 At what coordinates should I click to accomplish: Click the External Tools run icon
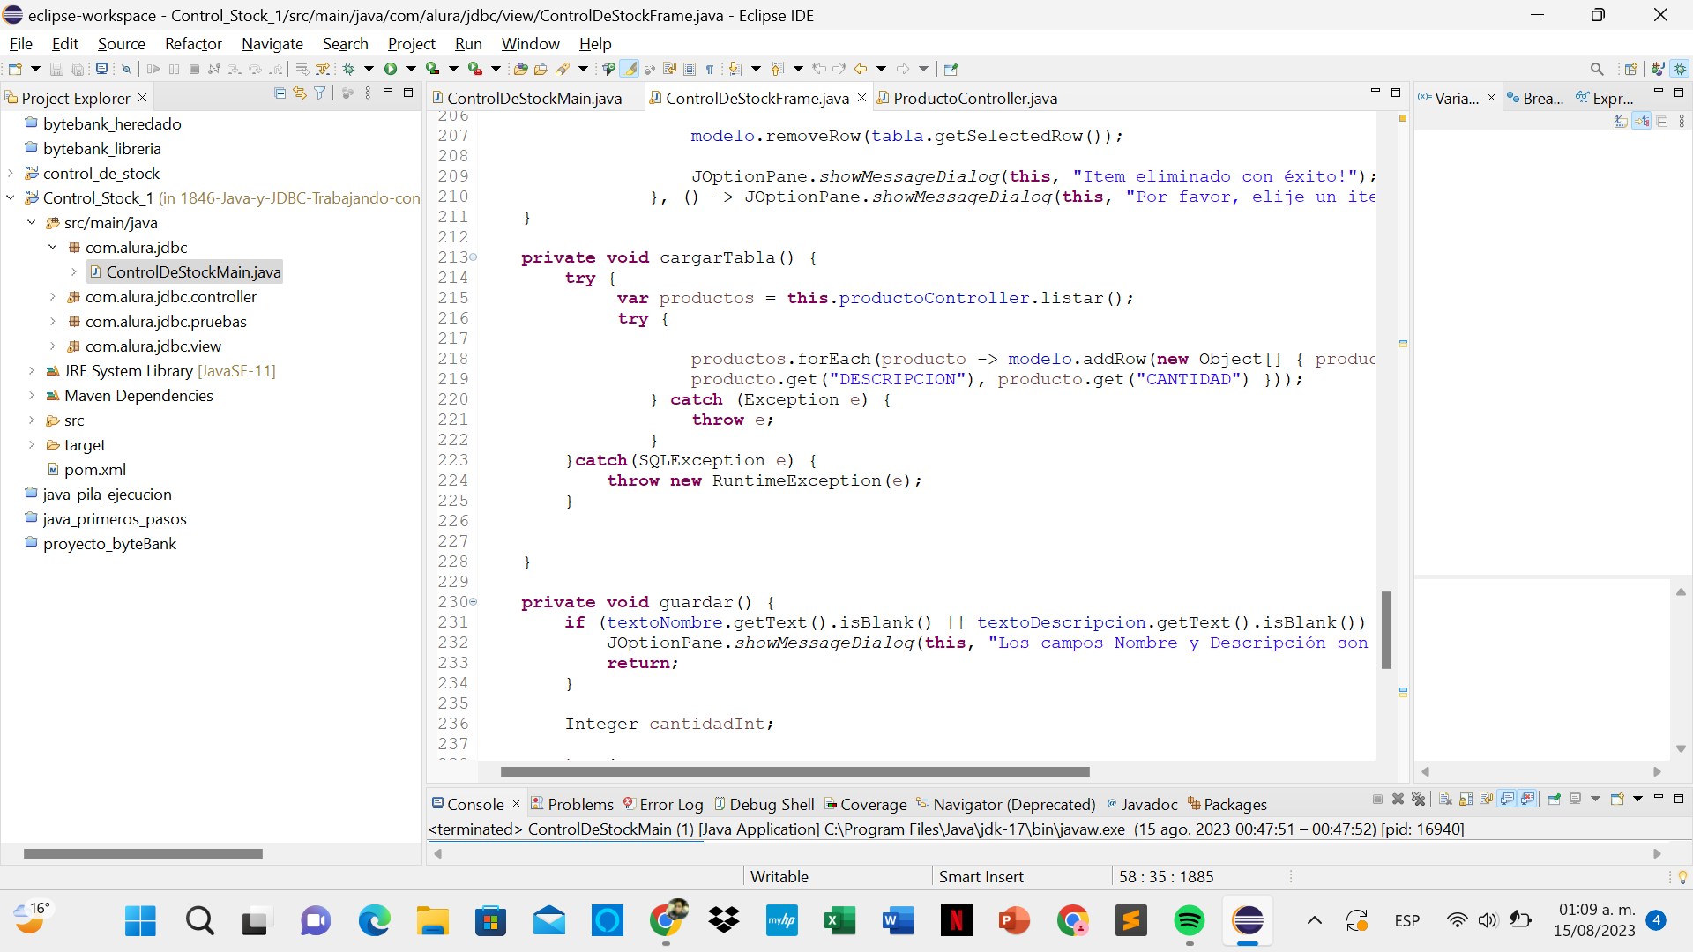(475, 69)
